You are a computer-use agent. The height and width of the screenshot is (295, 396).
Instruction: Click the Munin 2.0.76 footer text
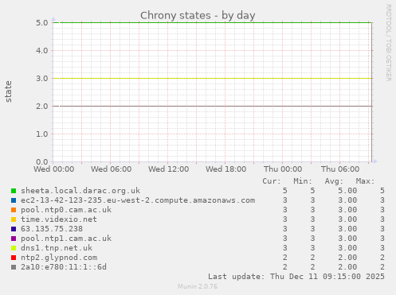pos(198,286)
